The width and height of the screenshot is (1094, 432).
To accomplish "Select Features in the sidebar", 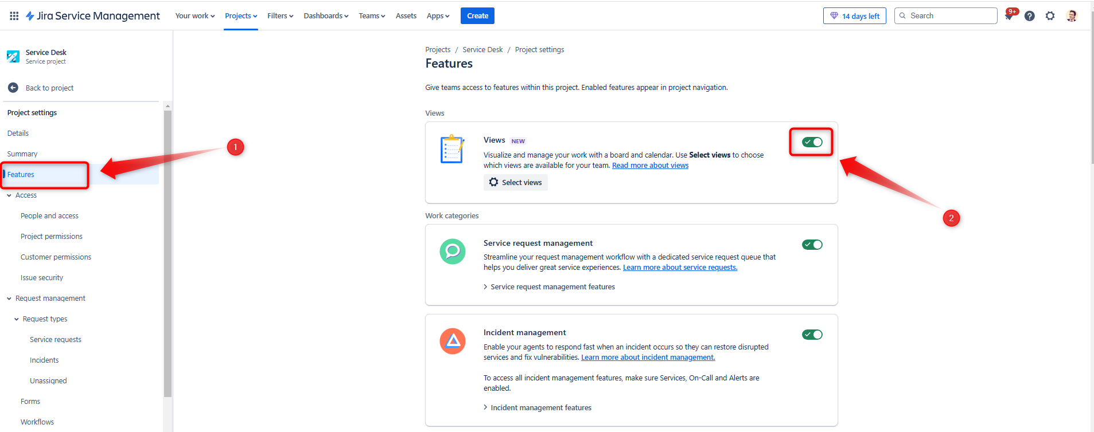I will click(x=21, y=175).
